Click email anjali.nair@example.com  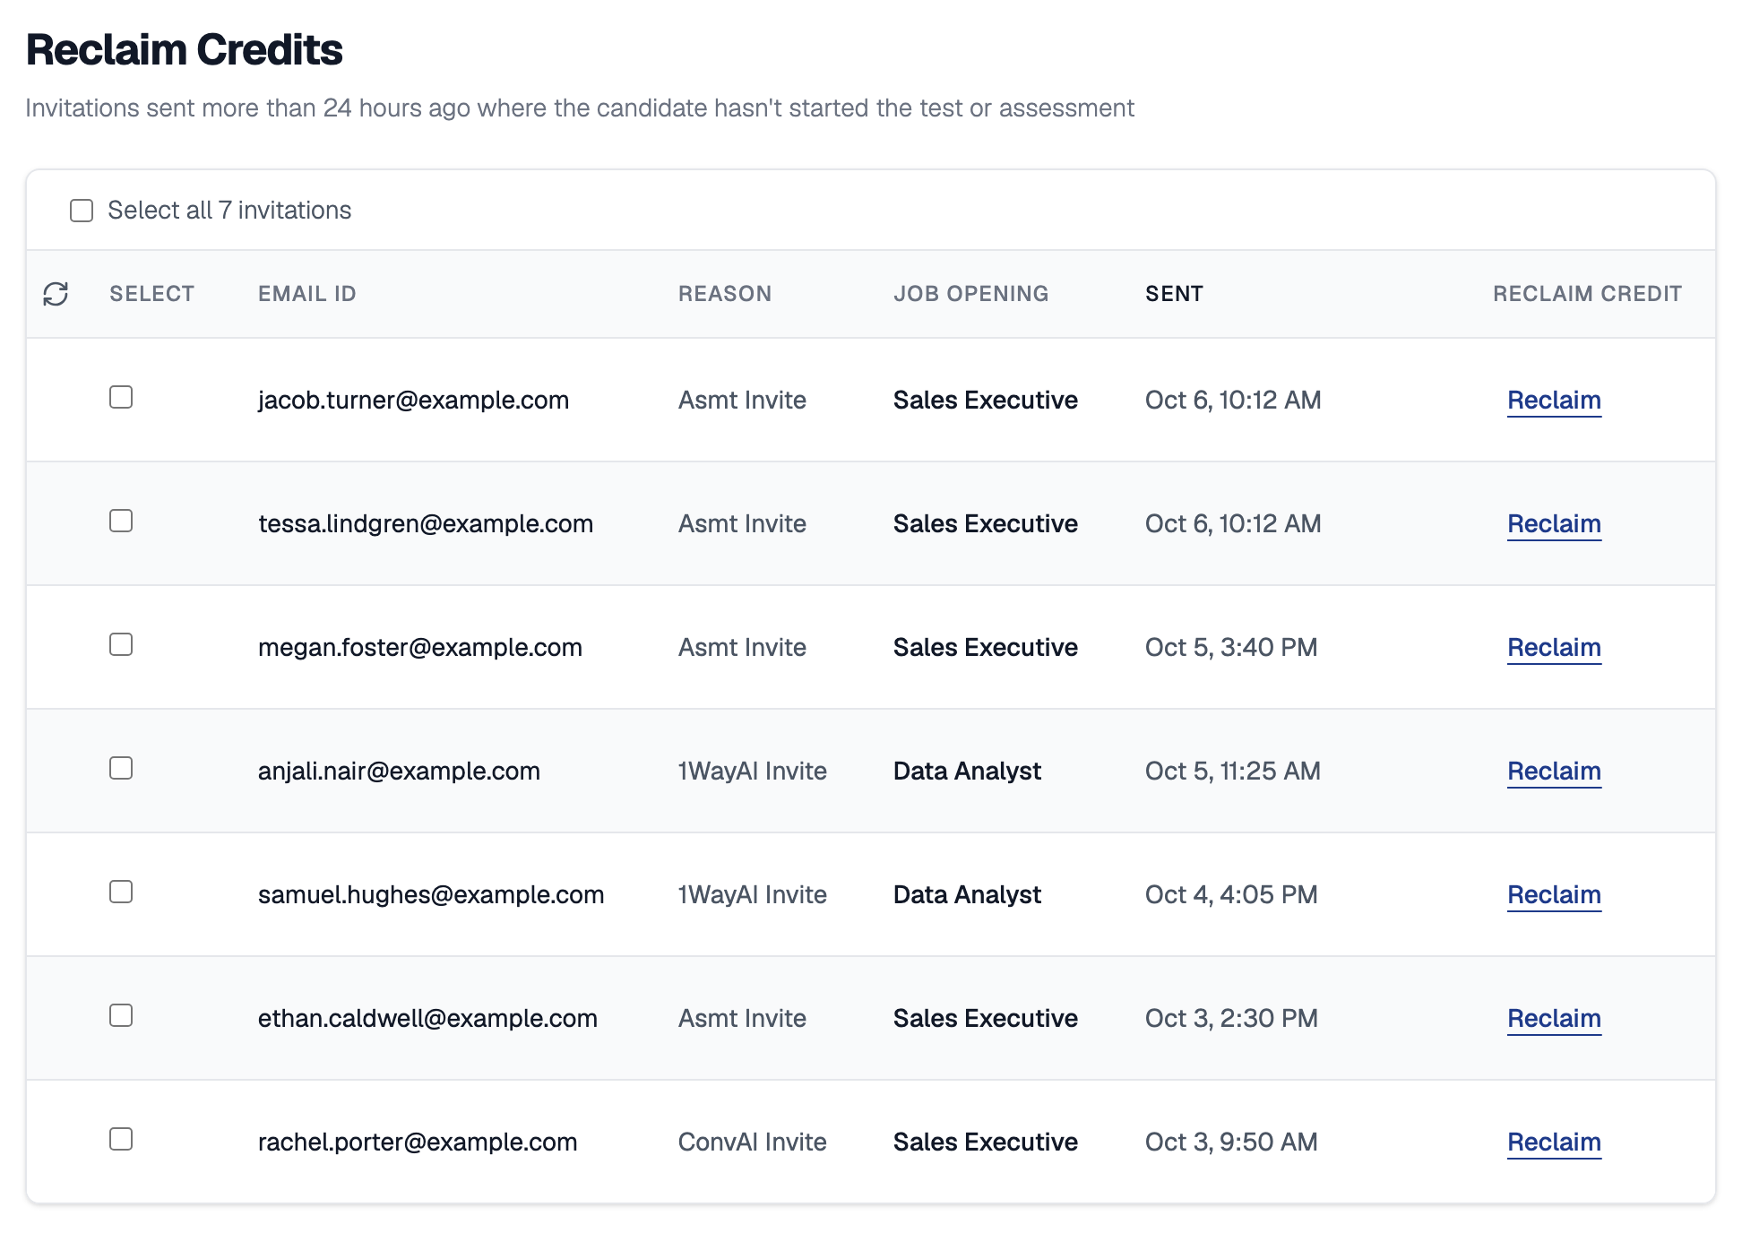tap(399, 771)
